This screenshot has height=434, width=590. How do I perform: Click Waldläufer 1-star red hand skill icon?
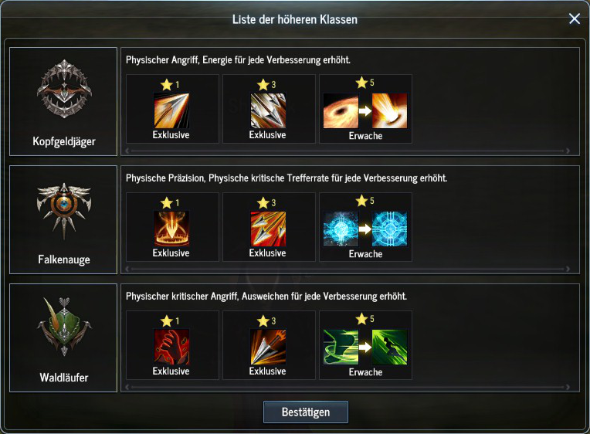click(171, 347)
